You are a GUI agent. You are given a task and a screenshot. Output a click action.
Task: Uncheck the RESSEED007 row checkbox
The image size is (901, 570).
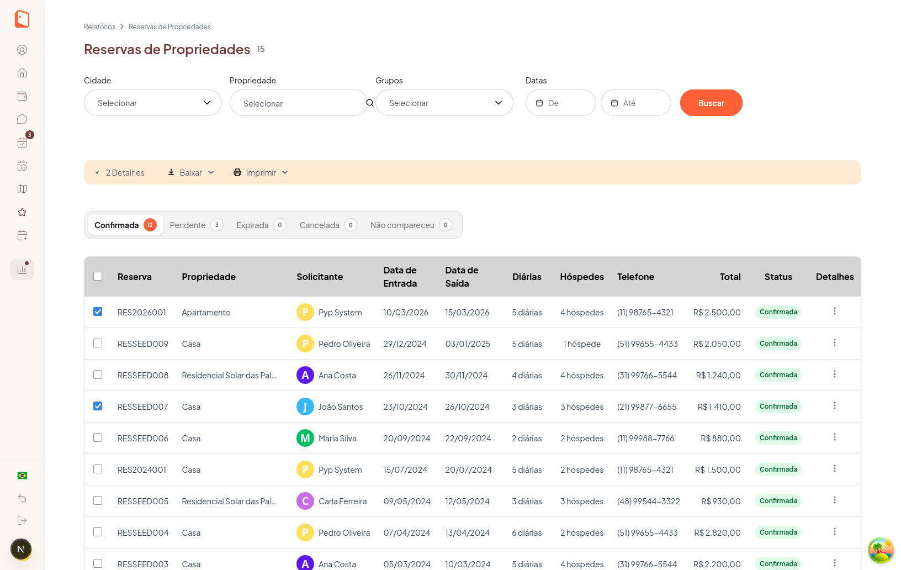[x=98, y=406]
